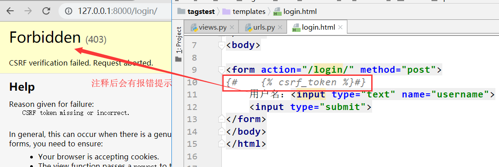
Task: Click the address bar URL 127.0.0.1:8000/login/
Action: click(x=117, y=11)
